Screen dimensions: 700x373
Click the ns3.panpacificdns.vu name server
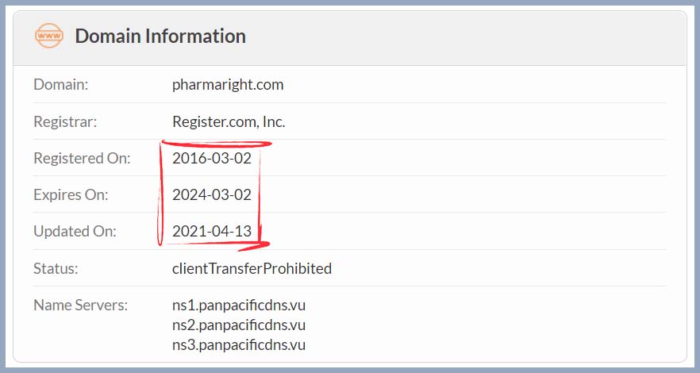239,344
